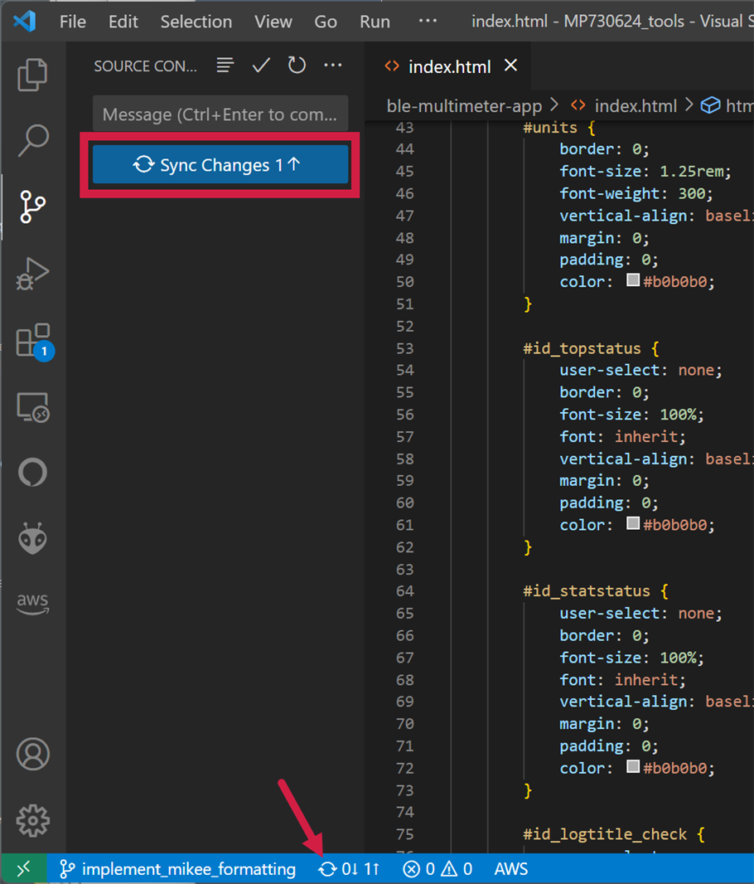
Task: Click the VS Code logo icon
Action: click(x=25, y=22)
